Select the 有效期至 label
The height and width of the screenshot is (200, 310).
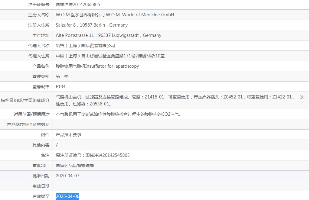[41, 196]
